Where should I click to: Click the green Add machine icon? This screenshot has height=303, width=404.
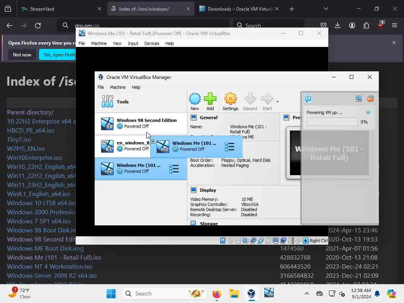pos(210,101)
